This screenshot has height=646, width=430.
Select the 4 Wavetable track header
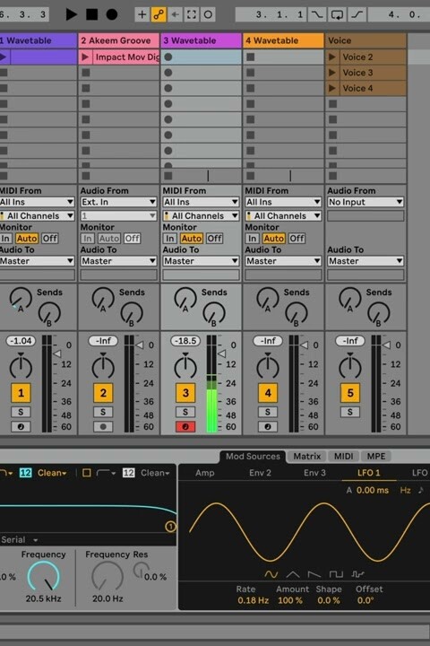point(283,40)
